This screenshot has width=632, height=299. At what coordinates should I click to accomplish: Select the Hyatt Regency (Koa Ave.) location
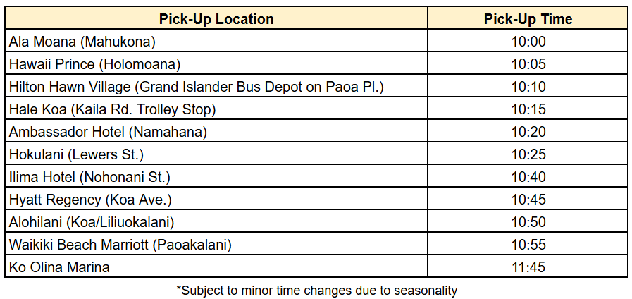click(x=90, y=200)
